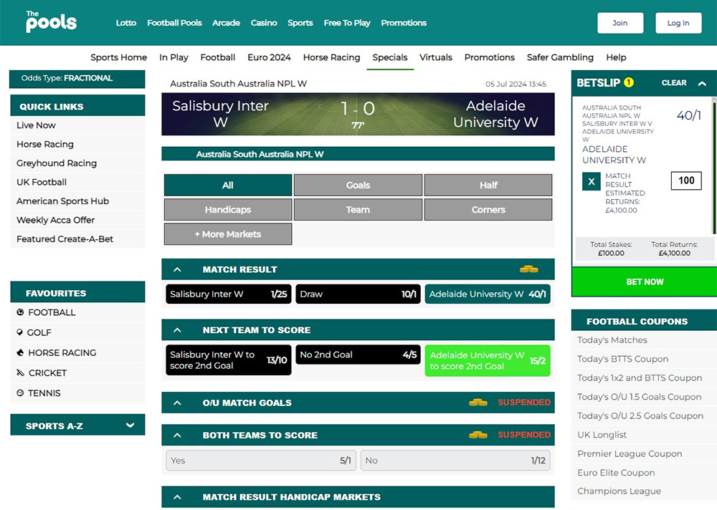Remove selection with the betslip X button
Image resolution: width=717 pixels, height=510 pixels.
click(x=592, y=181)
